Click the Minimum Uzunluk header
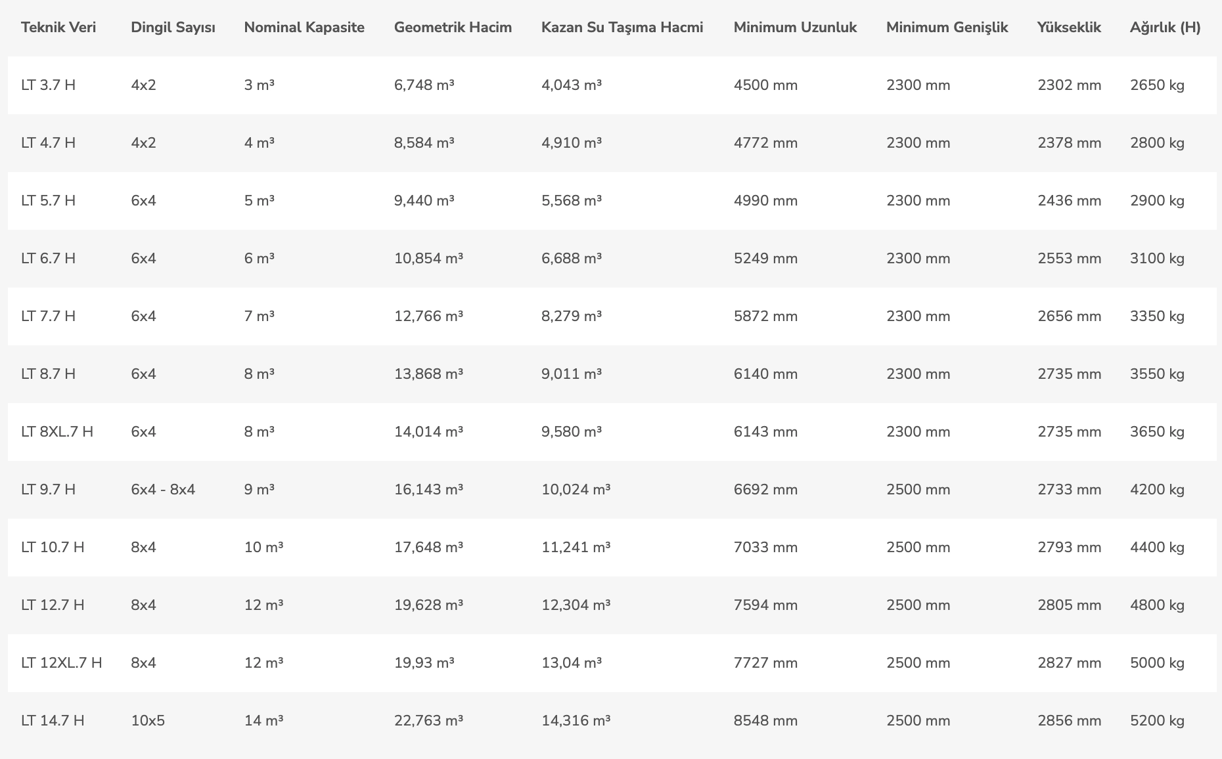This screenshot has width=1222, height=759. click(795, 28)
